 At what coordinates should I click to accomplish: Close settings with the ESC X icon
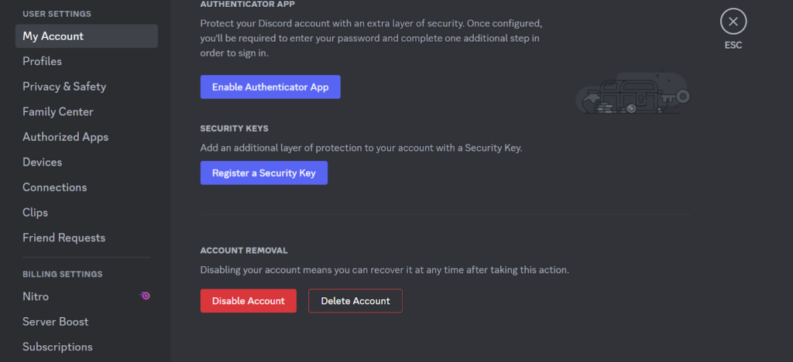click(733, 21)
